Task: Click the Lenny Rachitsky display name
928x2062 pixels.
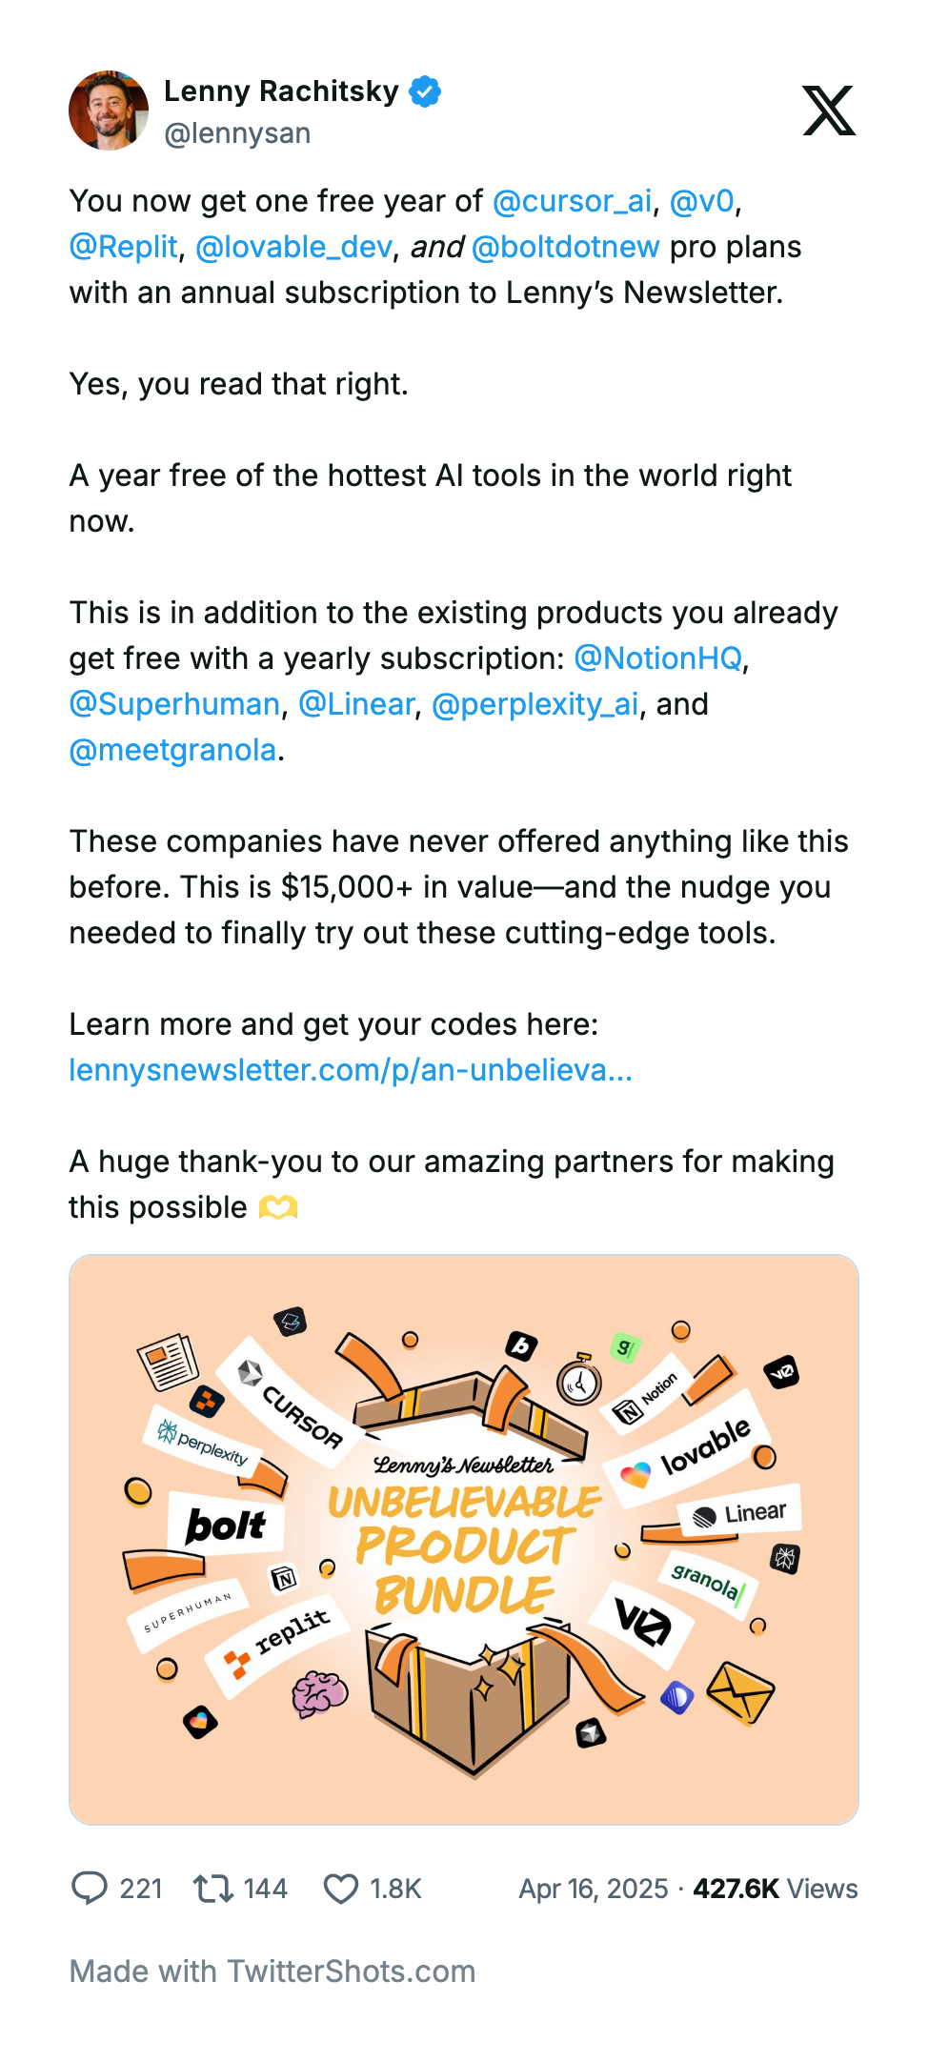Action: (x=281, y=91)
